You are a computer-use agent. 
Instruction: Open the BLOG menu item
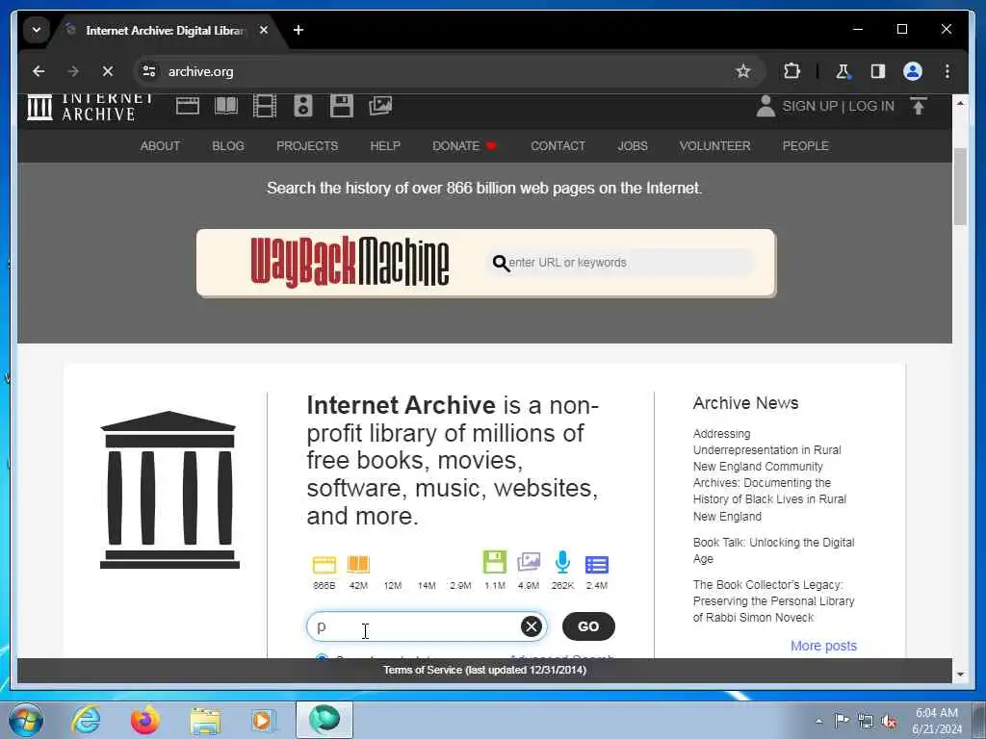pyautogui.click(x=227, y=146)
